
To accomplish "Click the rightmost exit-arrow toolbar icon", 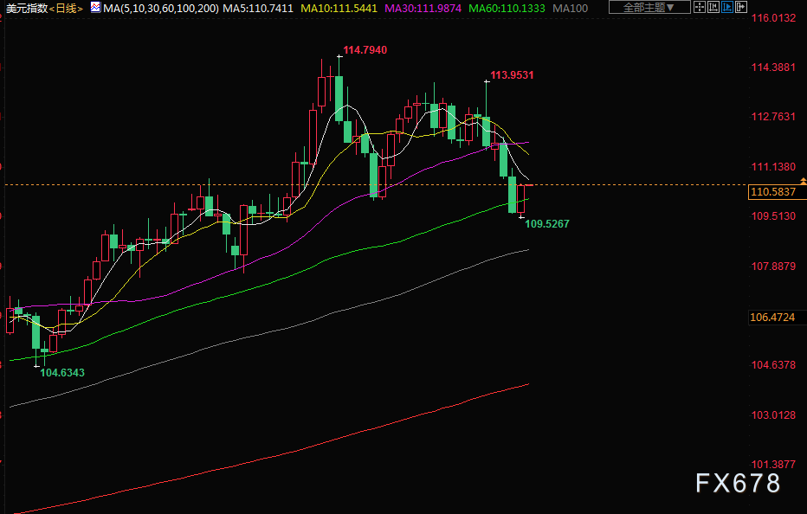I will [741, 8].
